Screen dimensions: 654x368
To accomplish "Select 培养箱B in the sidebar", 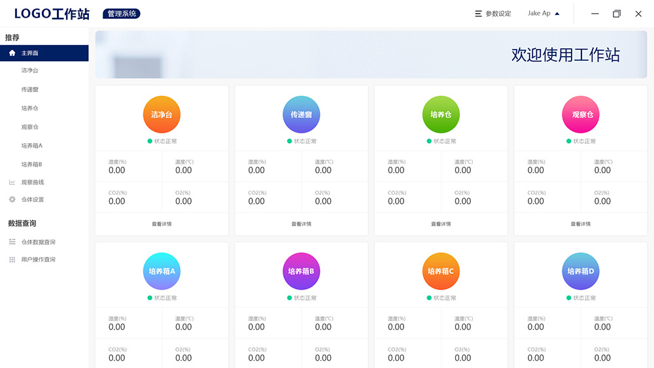I will coord(31,164).
